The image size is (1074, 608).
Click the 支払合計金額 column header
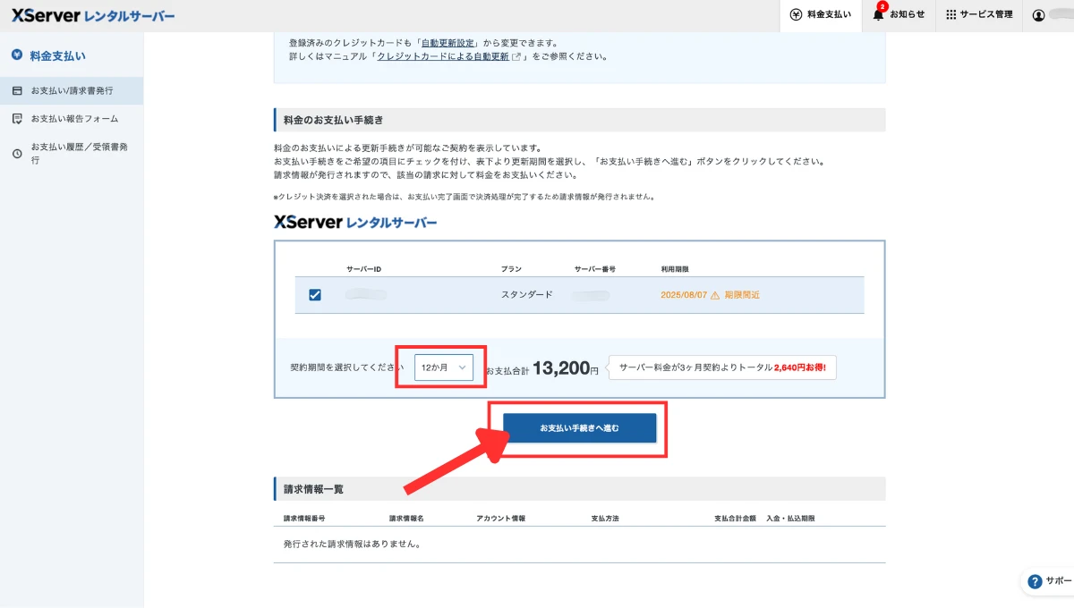point(735,518)
